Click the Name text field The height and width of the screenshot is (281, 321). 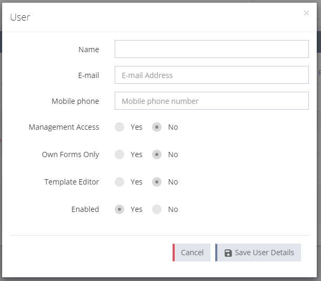212,49
